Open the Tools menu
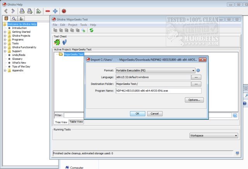Image resolution: width=248 pixels, height=169 pixels. click(84, 25)
